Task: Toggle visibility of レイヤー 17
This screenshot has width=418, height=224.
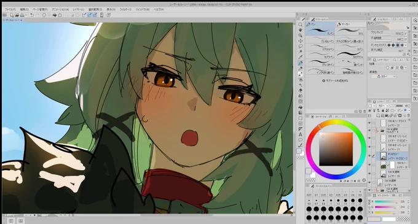Action: tap(369, 147)
